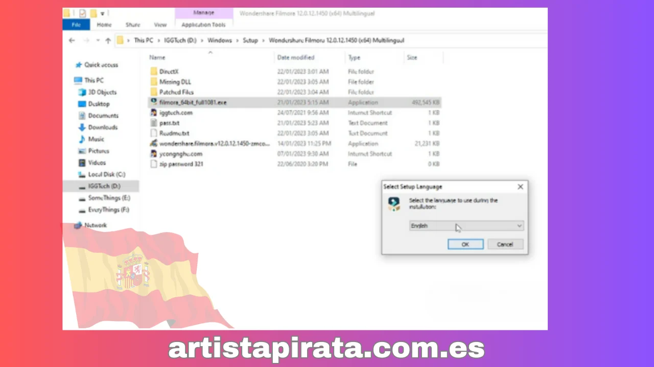
Task: Switch to the Home ribbon tab
Action: 104,24
